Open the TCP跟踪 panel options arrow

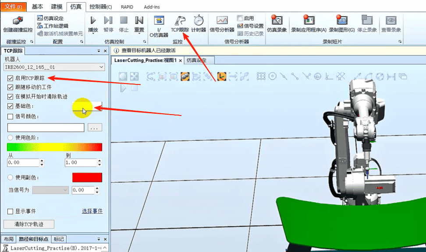tap(99, 51)
